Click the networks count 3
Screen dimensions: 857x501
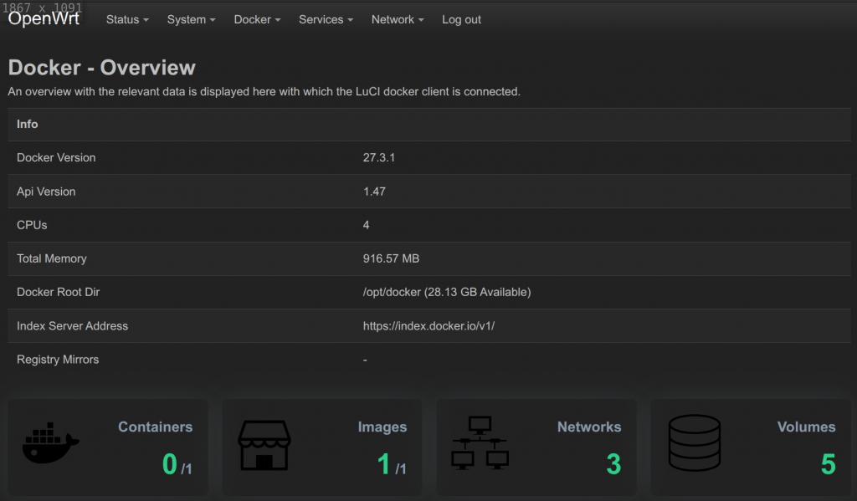tap(613, 464)
